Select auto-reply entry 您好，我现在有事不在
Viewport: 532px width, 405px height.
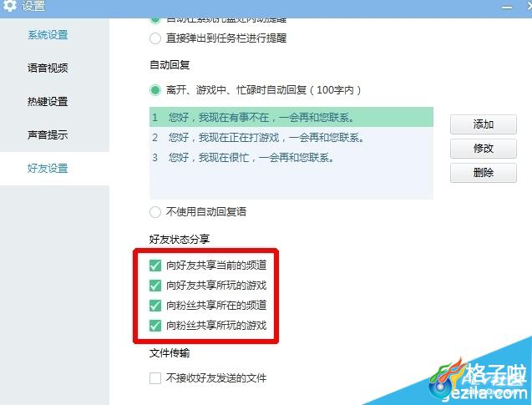tap(291, 117)
